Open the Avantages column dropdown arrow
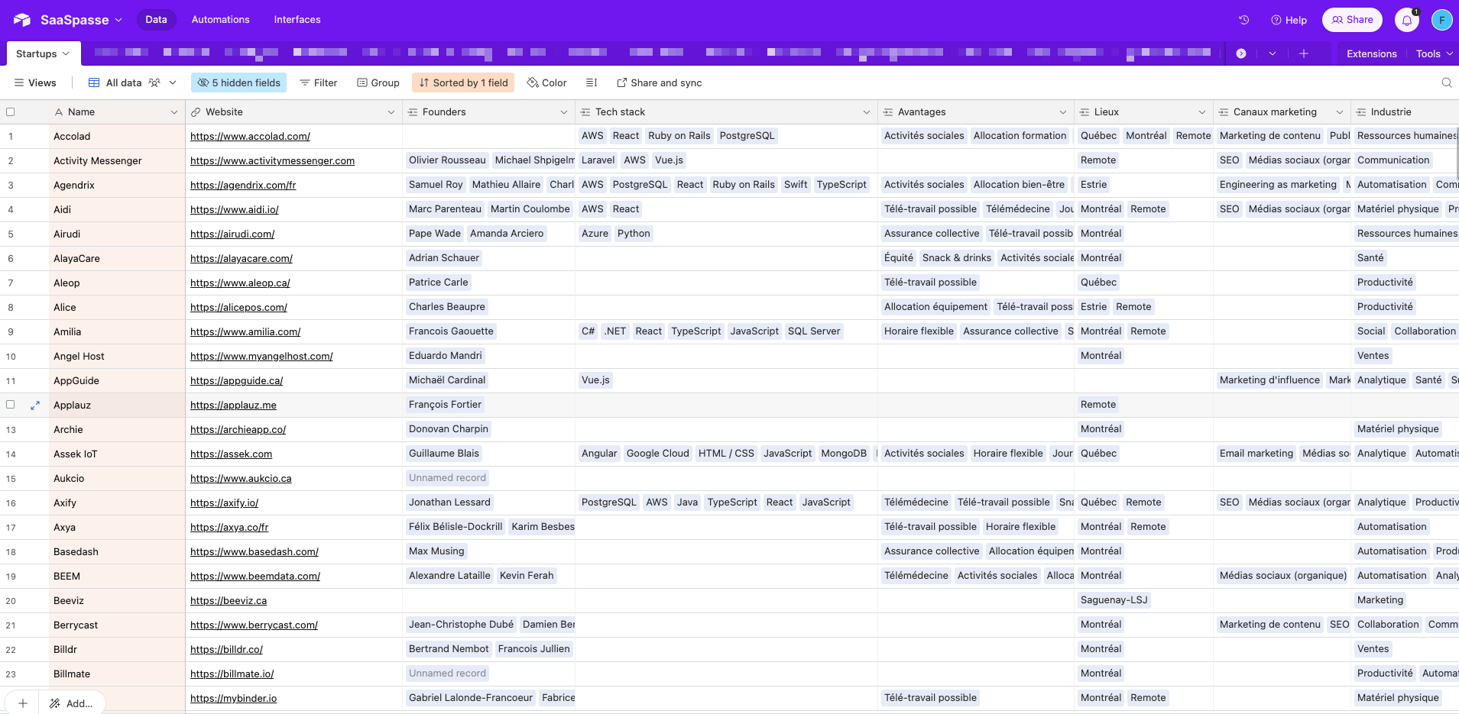1459x714 pixels. (x=1063, y=112)
